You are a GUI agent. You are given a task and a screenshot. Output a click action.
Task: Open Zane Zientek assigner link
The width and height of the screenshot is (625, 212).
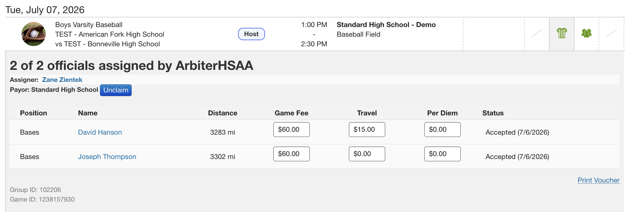point(62,80)
